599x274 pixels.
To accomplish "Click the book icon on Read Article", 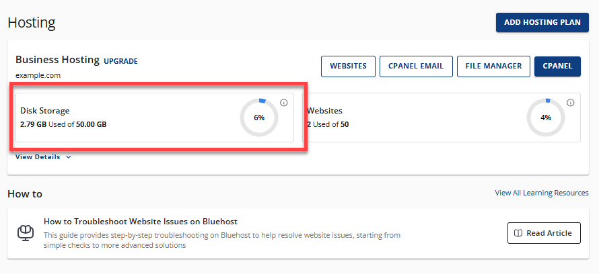I will pyautogui.click(x=518, y=233).
